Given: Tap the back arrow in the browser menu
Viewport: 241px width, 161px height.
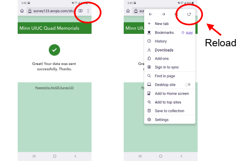Looking at the screenshot, I should click(150, 14).
